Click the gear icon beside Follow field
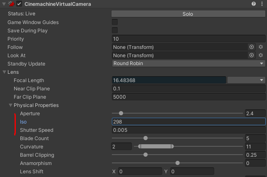This screenshot has width=267, height=177. (261, 47)
